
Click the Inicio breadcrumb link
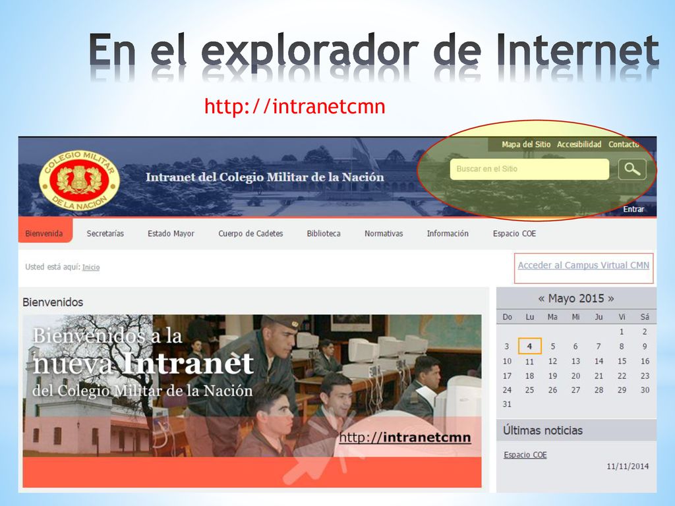(x=91, y=267)
